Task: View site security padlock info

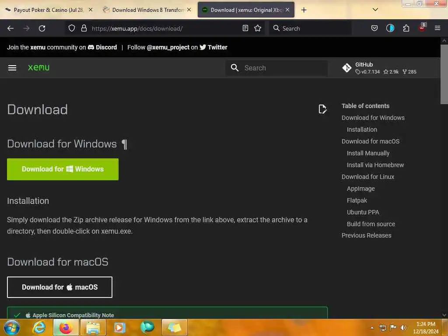Action: [84, 28]
